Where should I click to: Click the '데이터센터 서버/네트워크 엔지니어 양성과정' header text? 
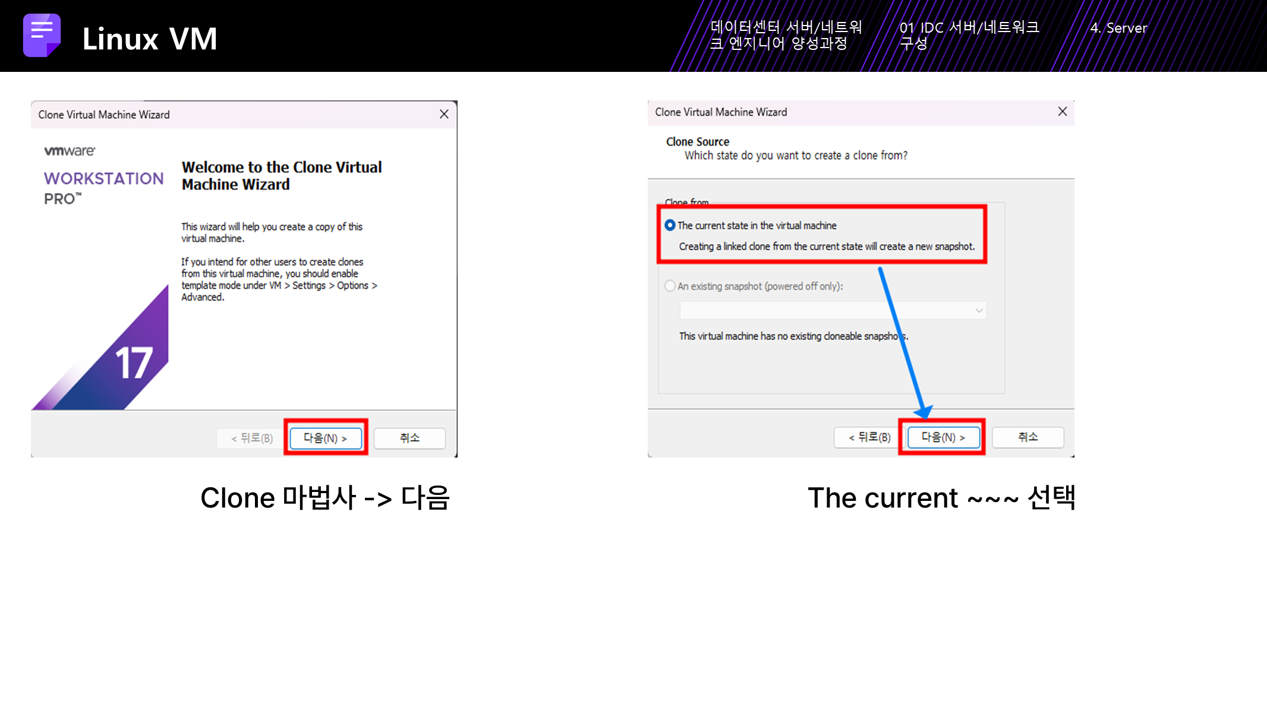coord(786,35)
